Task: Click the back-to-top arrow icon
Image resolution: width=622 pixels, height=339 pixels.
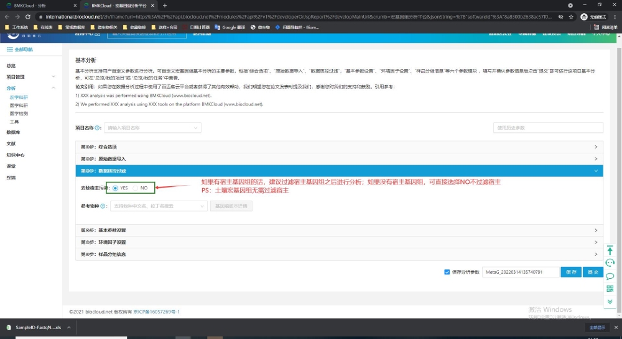Action: 610,250
